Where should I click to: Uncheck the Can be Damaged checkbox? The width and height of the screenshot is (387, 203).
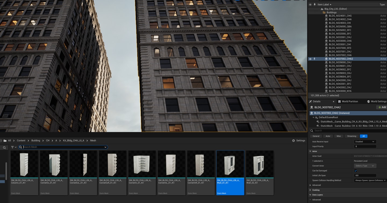pyautogui.click(x=356, y=171)
